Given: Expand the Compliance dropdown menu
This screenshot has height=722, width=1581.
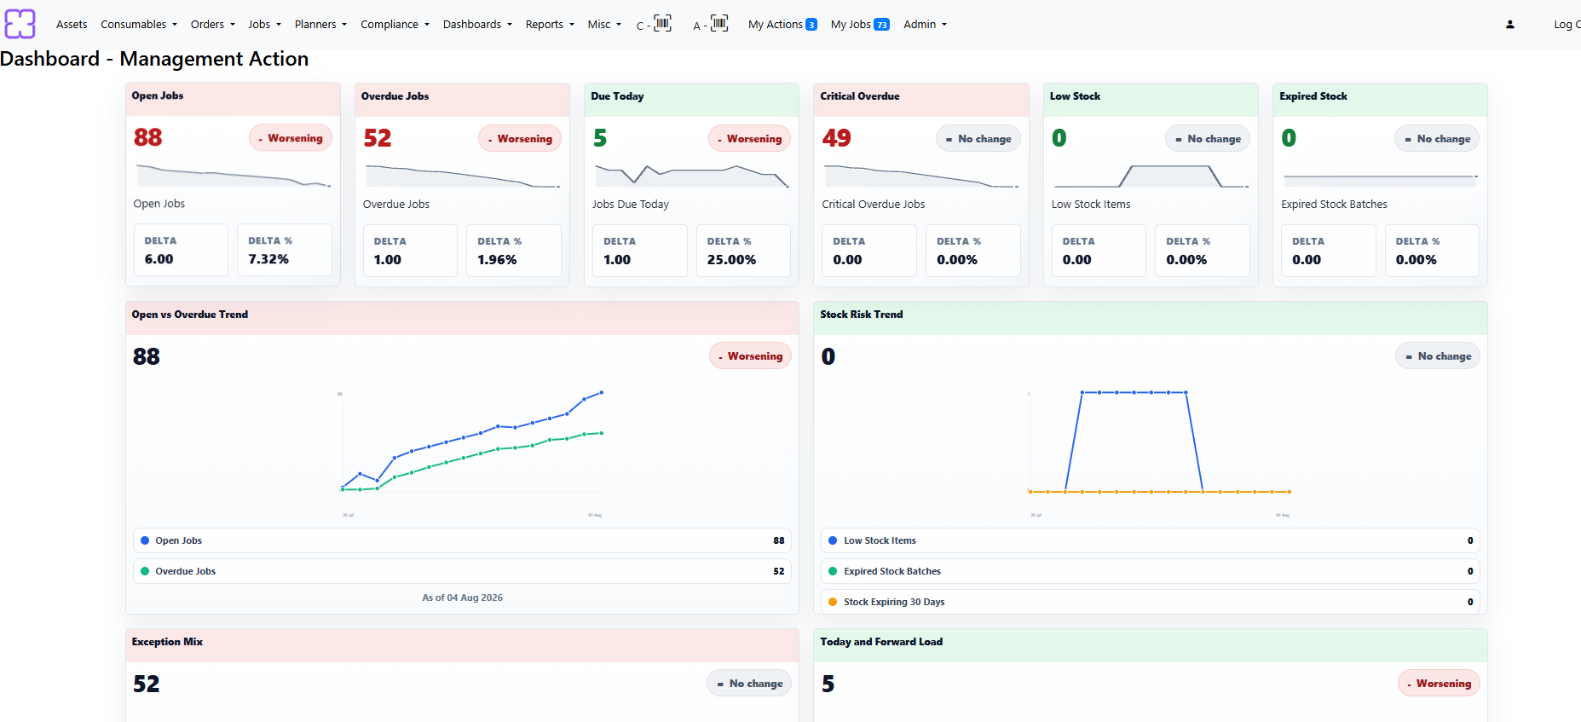Looking at the screenshot, I should pos(395,25).
